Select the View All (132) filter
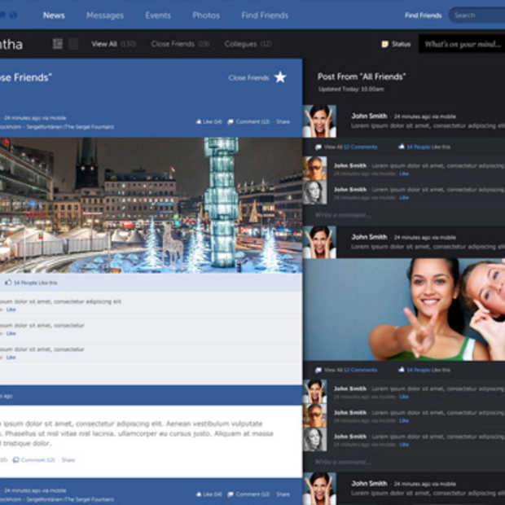Image resolution: width=505 pixels, height=505 pixels. [114, 44]
